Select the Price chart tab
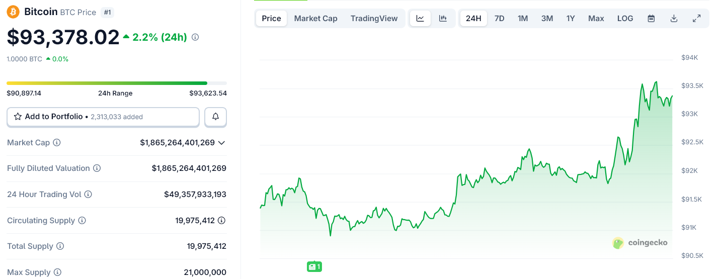 272,19
